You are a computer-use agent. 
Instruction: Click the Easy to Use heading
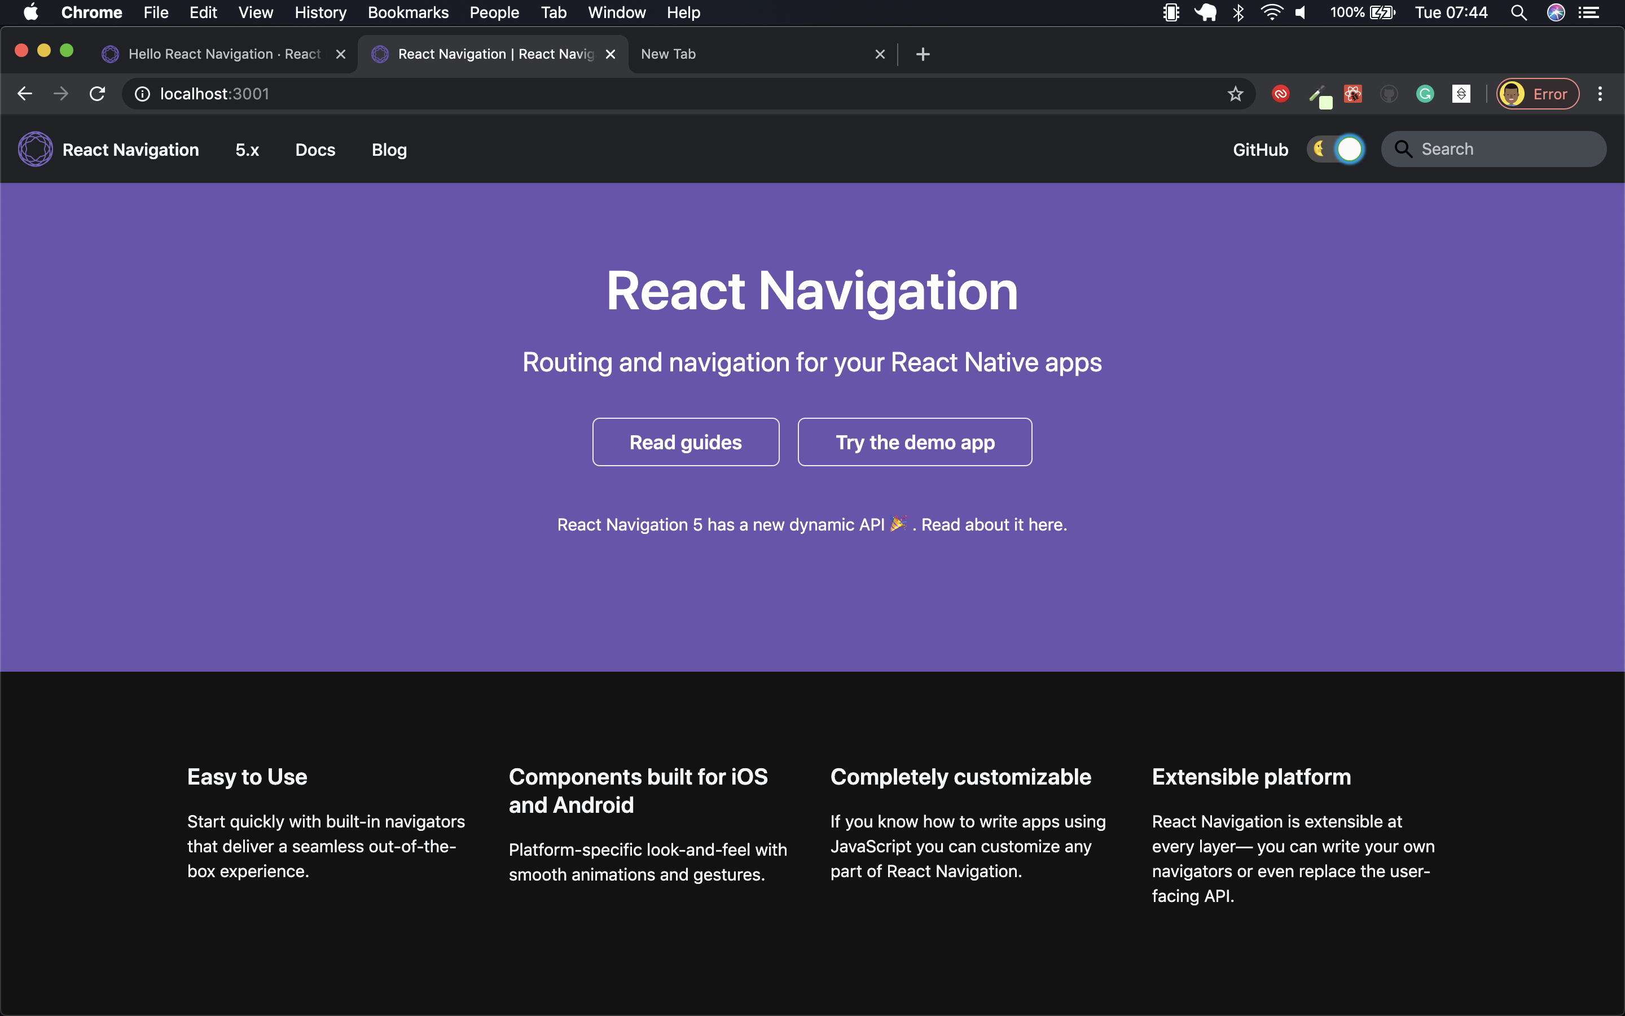(247, 777)
